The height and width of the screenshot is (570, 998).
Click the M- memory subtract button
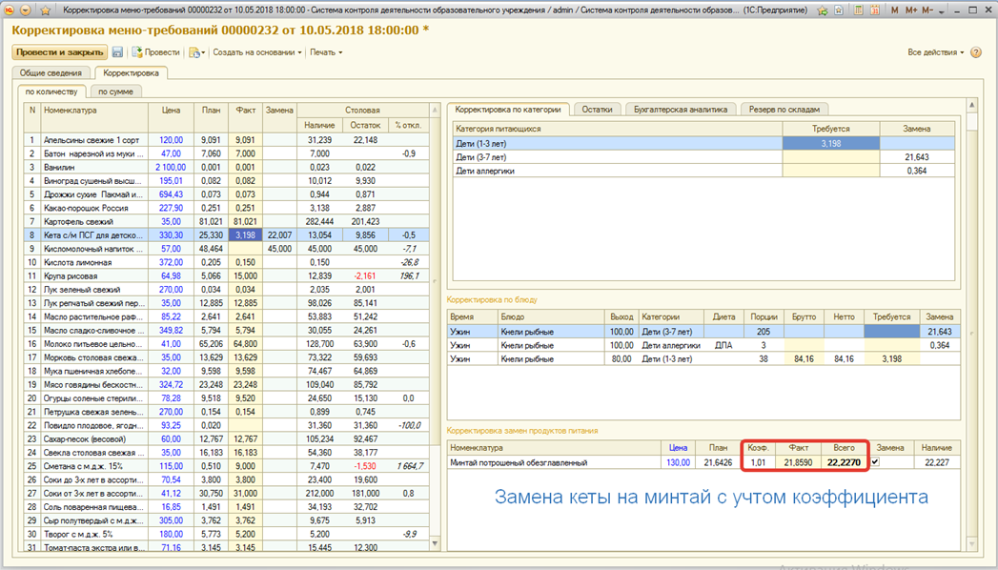(x=927, y=10)
